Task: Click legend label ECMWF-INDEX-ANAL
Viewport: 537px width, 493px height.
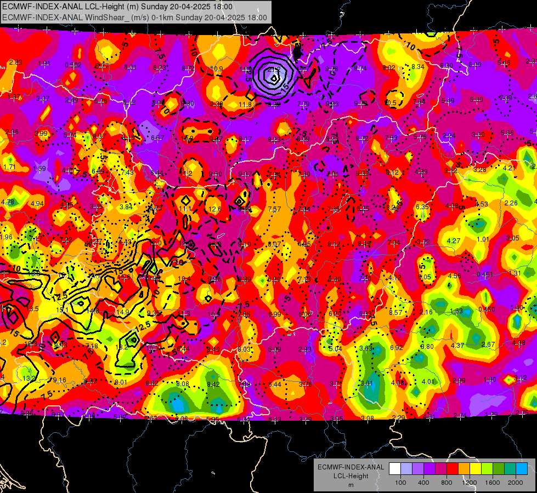Action: pyautogui.click(x=351, y=467)
